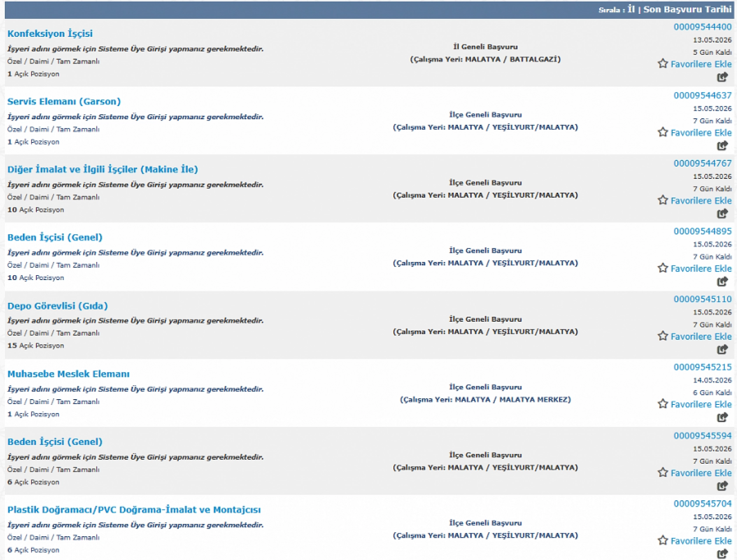This screenshot has width=737, height=560.
Task: Click the star icon for listing 00009545704
Action: pos(663,540)
